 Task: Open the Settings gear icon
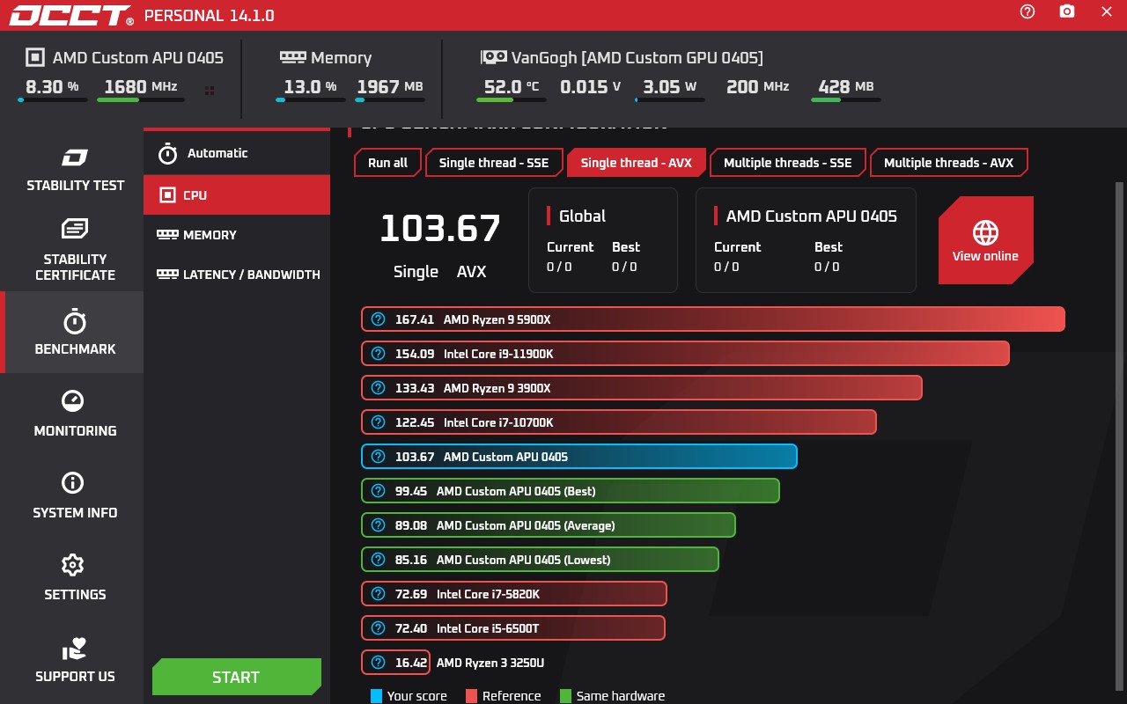pos(73,565)
